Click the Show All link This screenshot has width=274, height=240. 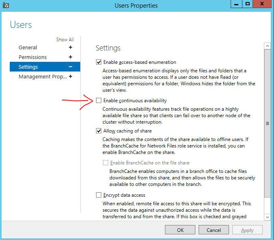[65, 40]
